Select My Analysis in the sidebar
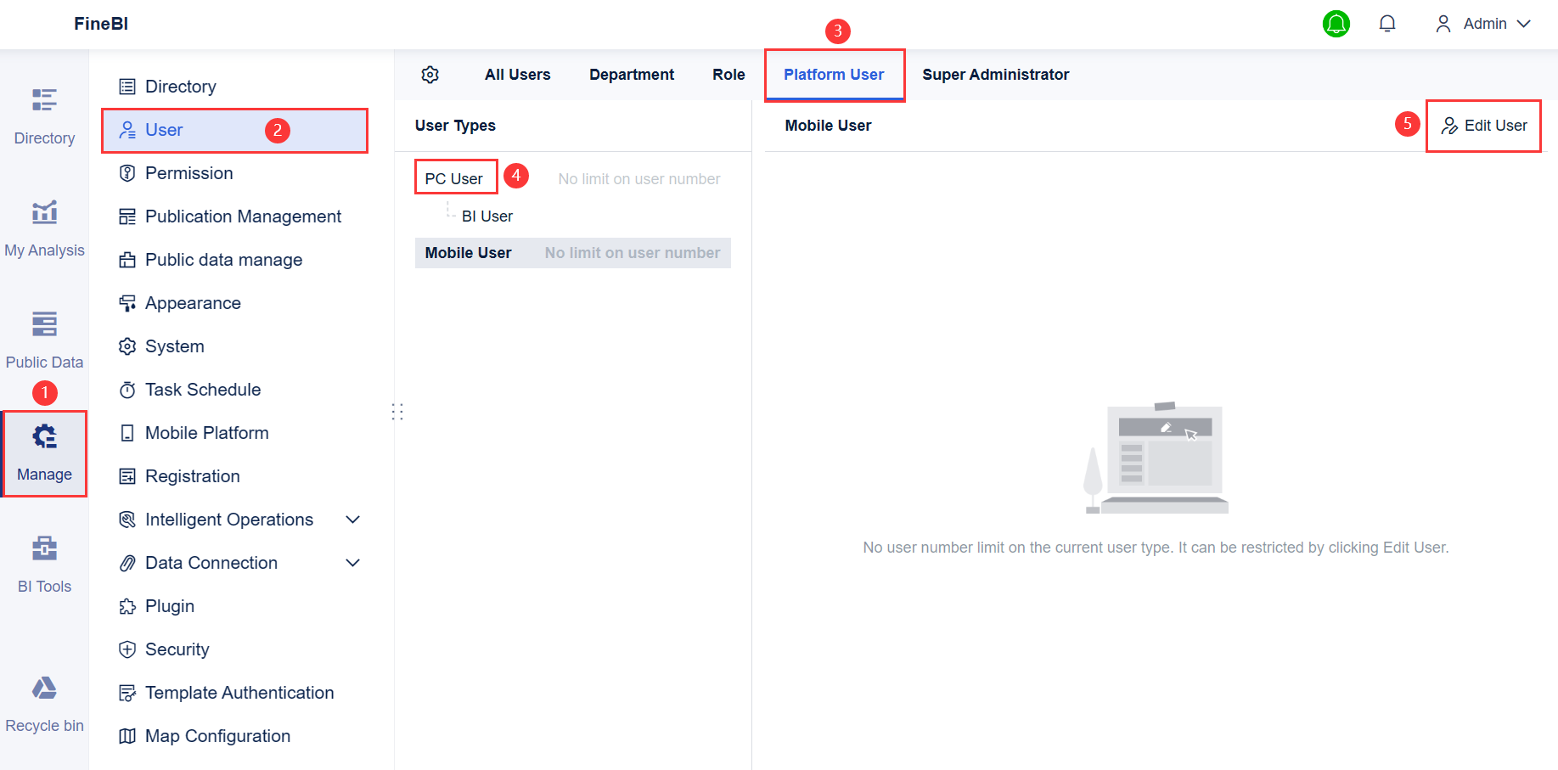 point(44,228)
